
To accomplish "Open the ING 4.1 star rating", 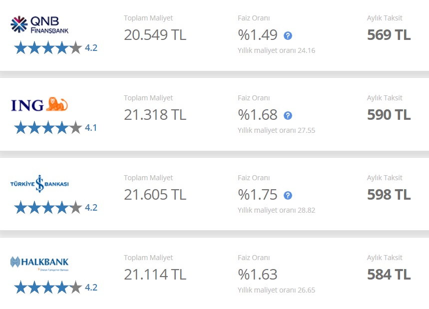I will click(55, 127).
